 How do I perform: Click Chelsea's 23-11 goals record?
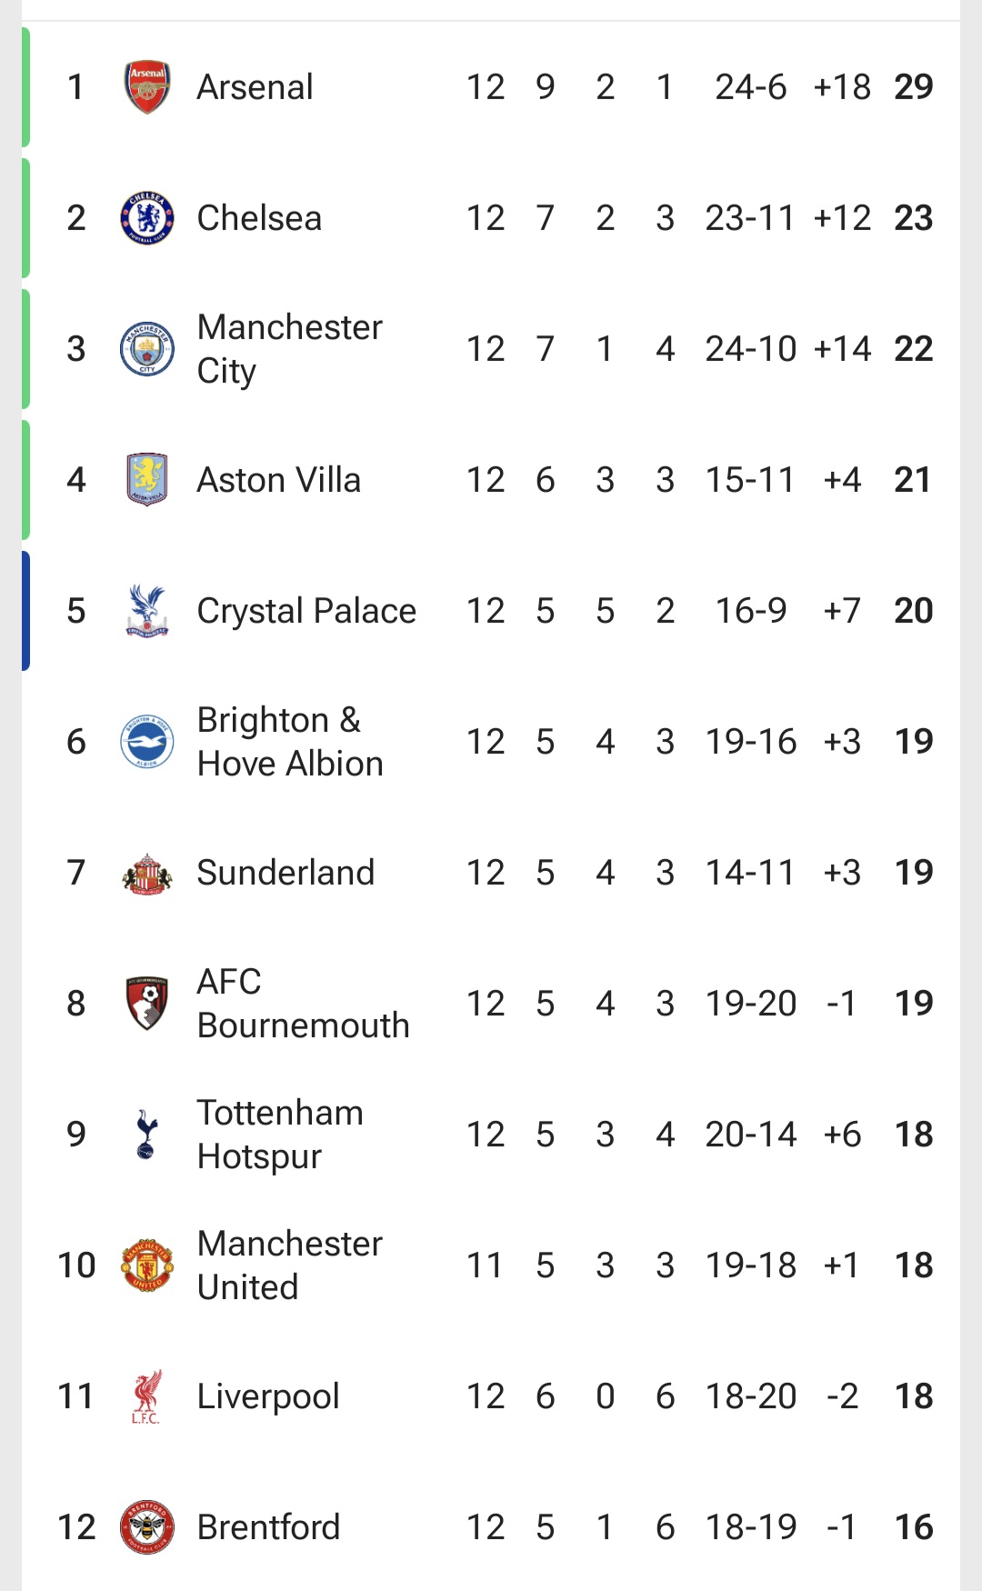750,218
